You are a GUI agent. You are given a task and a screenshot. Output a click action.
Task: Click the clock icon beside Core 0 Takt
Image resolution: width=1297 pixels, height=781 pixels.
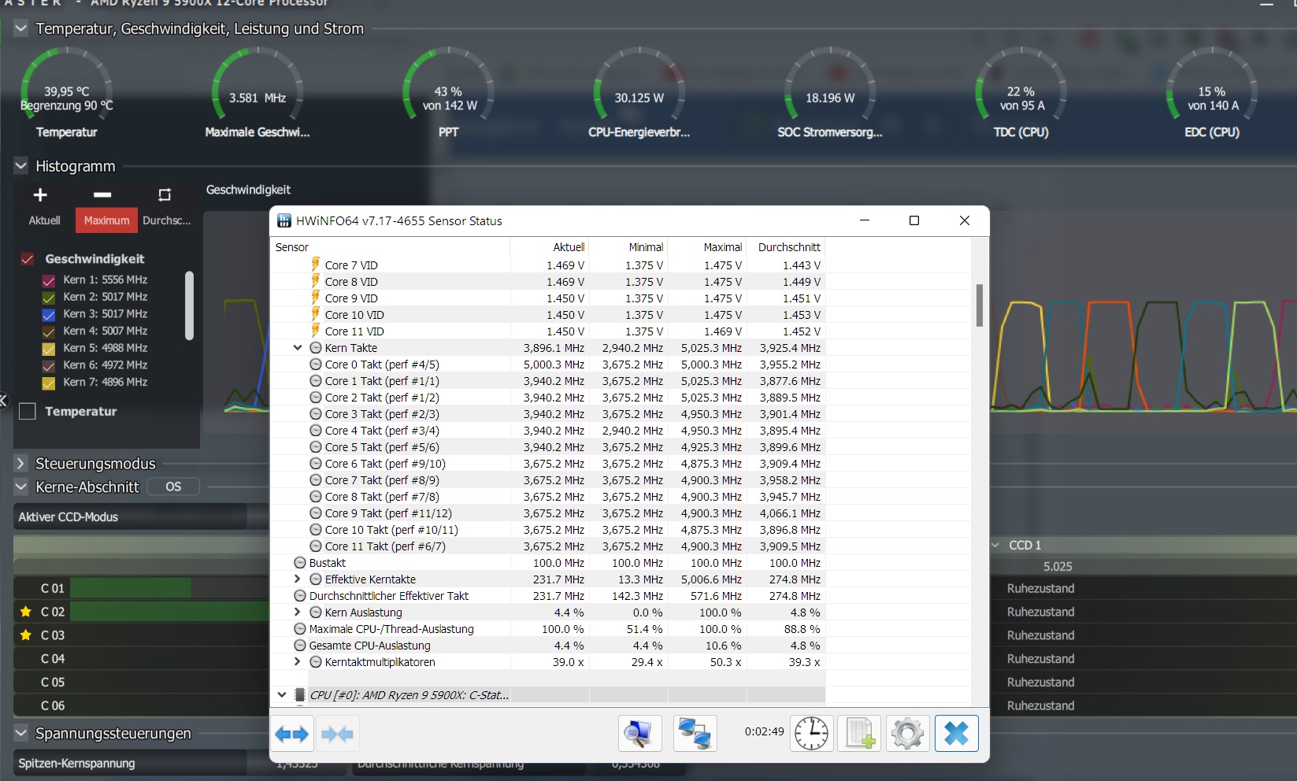tap(316, 365)
